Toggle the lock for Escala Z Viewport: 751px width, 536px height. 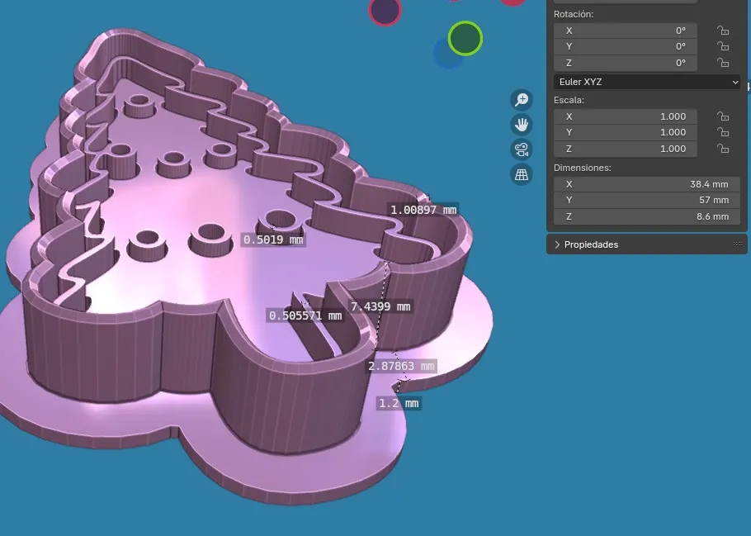coord(722,149)
